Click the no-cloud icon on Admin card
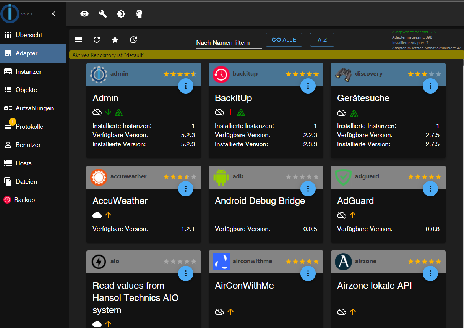Screen dimensions: 464x328 97,112
